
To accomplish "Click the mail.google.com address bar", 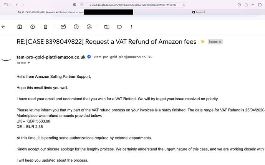I will tap(132, 5).
